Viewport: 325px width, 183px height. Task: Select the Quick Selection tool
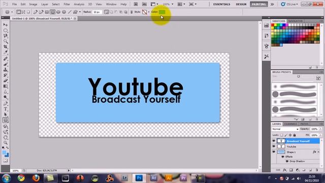pyautogui.click(x=6, y=41)
